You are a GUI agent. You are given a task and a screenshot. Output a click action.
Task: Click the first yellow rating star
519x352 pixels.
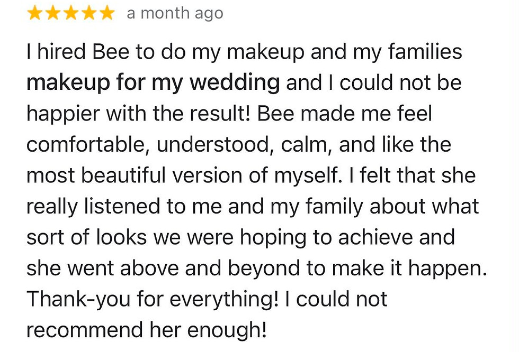[x=34, y=14]
